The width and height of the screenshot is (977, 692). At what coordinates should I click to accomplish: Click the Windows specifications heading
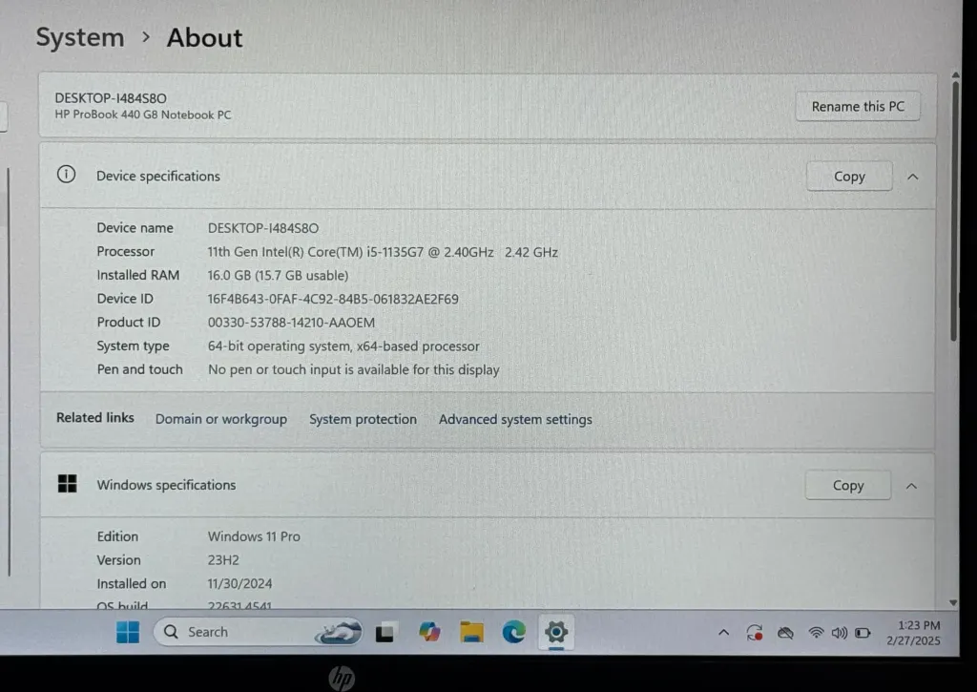coord(166,485)
